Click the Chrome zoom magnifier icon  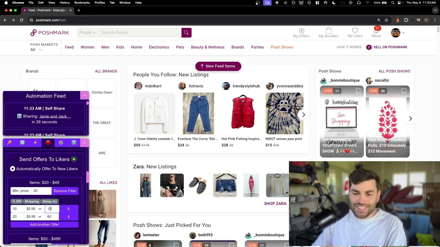(x=379, y=20)
